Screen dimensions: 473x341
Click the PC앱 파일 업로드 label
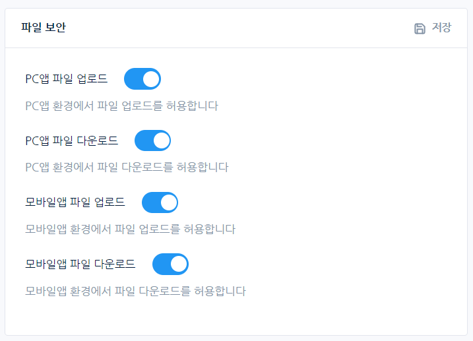66,79
